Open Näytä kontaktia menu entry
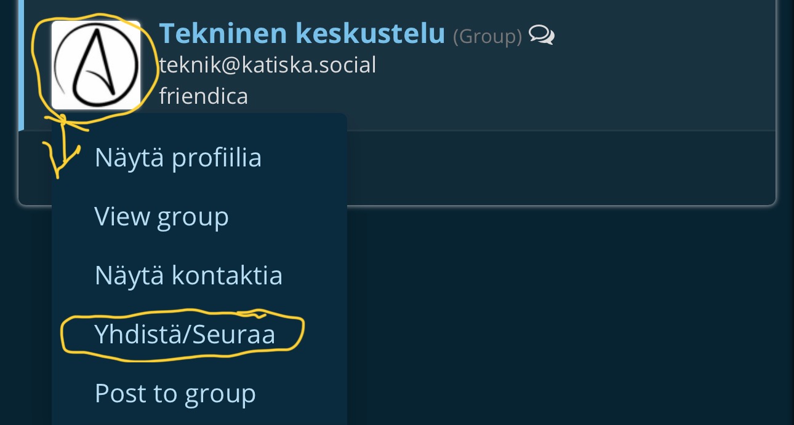This screenshot has width=794, height=425. 188,276
